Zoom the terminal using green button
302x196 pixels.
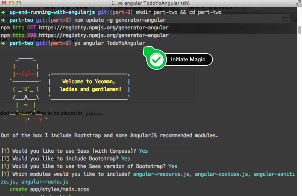[x=19, y=3]
